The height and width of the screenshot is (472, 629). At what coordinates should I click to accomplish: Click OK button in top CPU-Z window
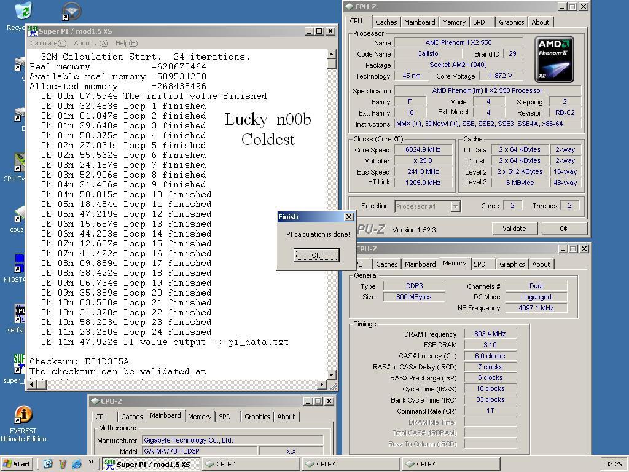pyautogui.click(x=564, y=229)
